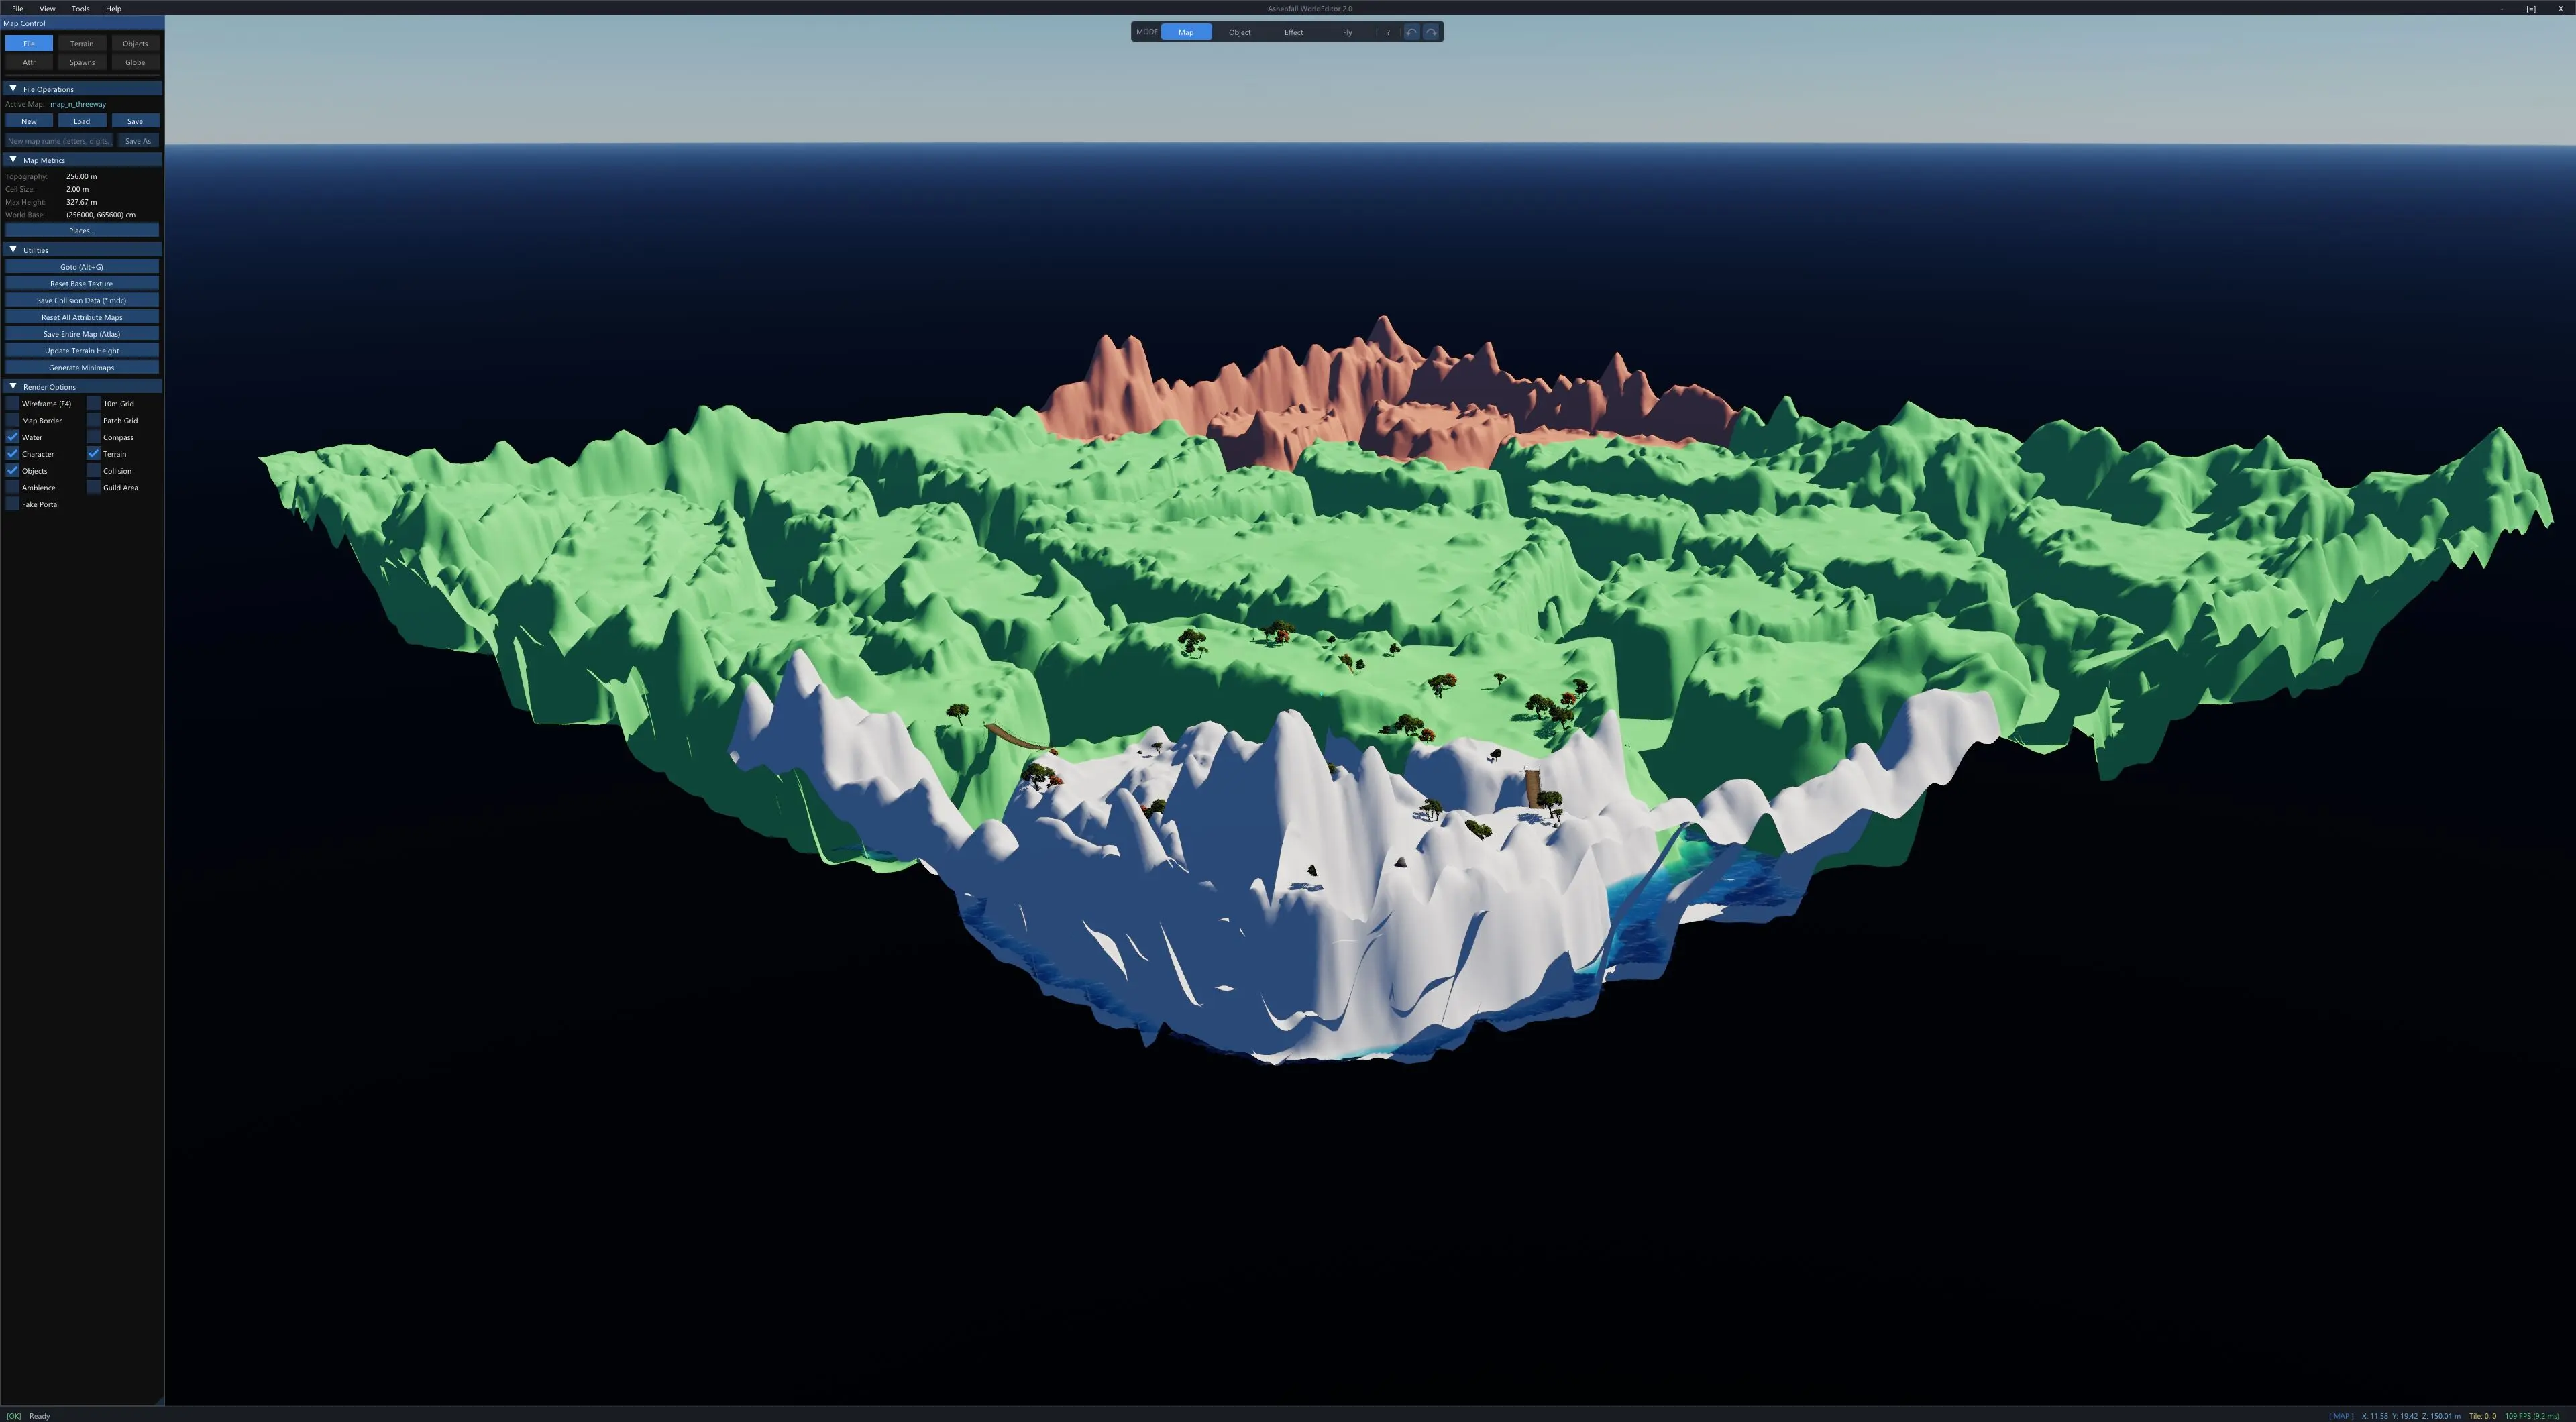
Task: Click Save Collision Data (*.mdc) button
Action: point(82,301)
